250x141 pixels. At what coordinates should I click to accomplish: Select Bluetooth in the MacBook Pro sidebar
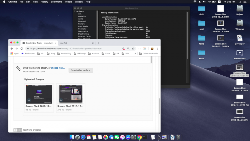82,21
